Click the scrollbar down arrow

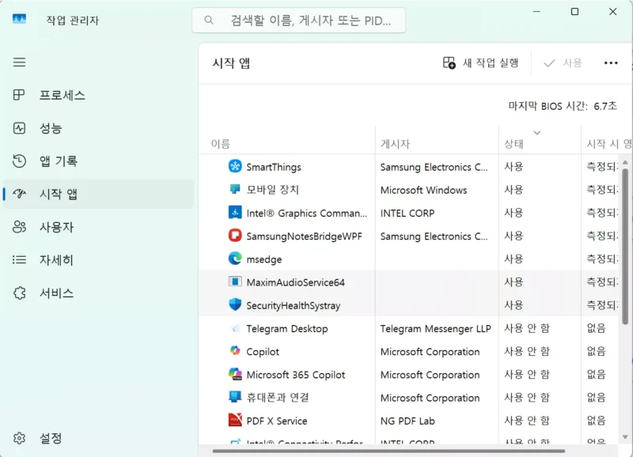(x=625, y=436)
